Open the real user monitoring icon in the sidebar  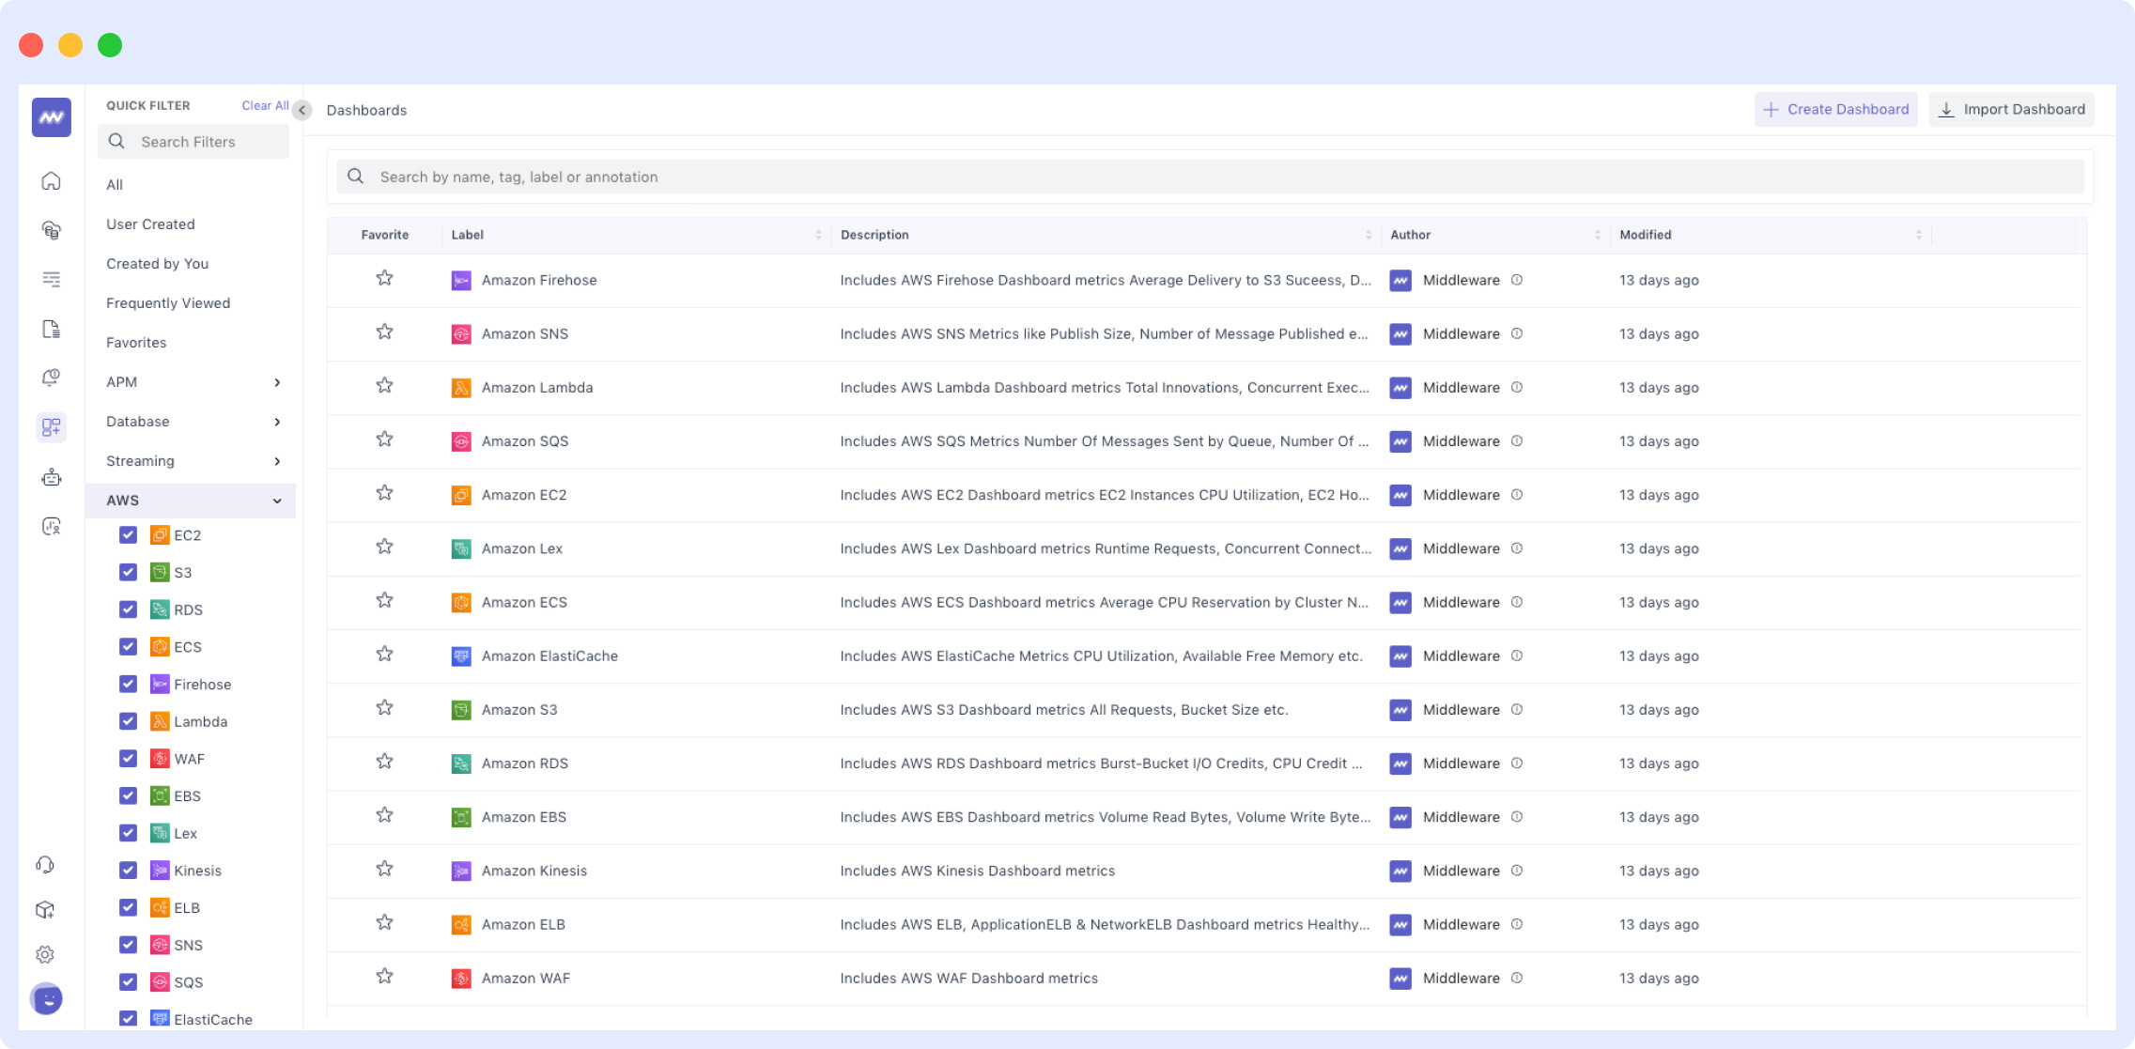pos(52,526)
